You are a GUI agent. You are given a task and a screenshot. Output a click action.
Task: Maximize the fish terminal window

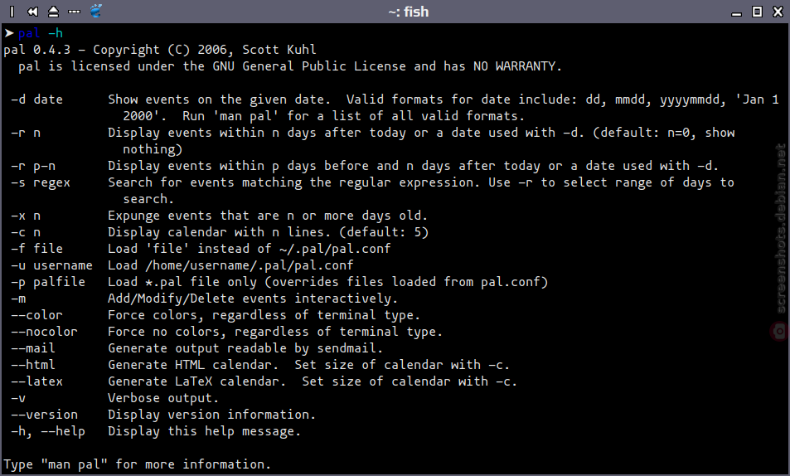[x=757, y=11]
